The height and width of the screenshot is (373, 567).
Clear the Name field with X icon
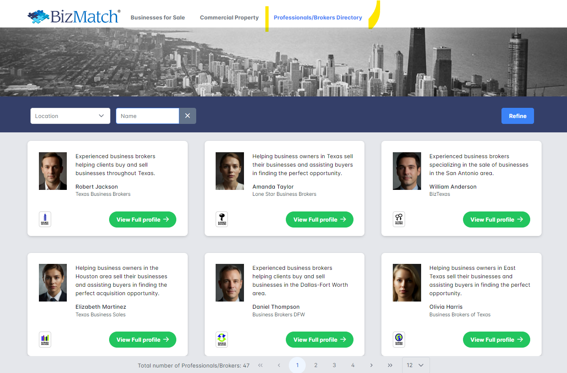tap(187, 116)
